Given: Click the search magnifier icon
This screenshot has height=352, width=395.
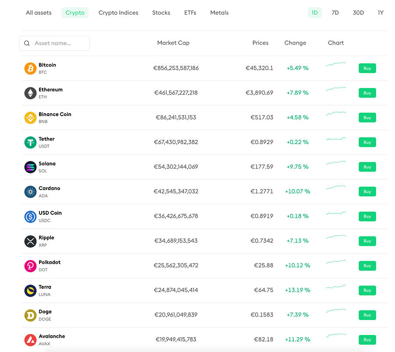Looking at the screenshot, I should [27, 43].
